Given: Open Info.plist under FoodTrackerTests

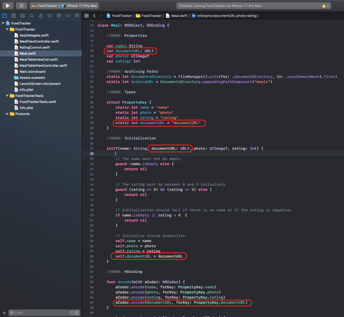Looking at the screenshot, I should pyautogui.click(x=26, y=108).
